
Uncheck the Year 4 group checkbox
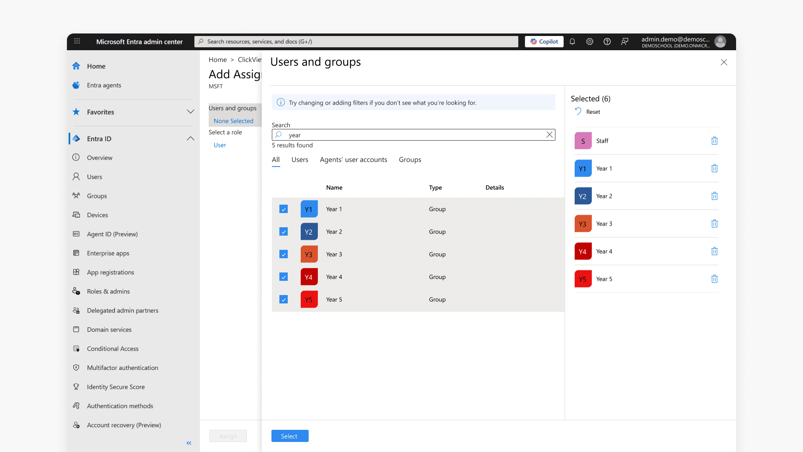[284, 277]
